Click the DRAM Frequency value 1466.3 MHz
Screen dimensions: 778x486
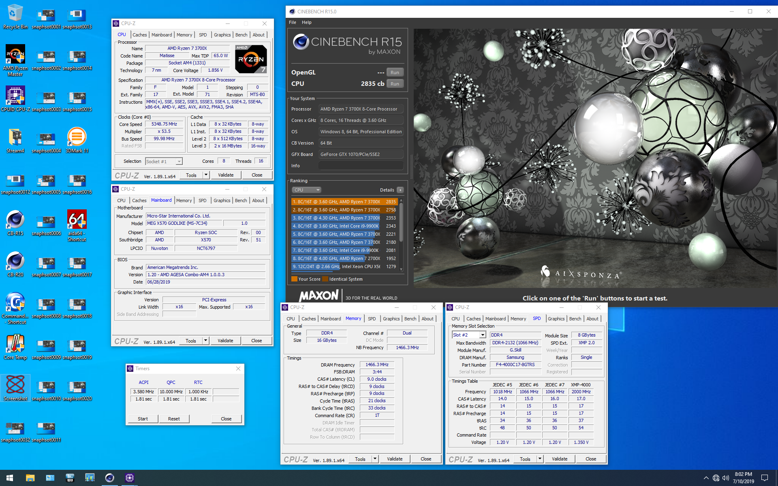point(377,364)
